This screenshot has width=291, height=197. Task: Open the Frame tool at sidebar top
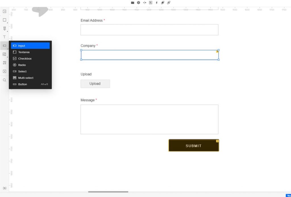tap(4, 11)
